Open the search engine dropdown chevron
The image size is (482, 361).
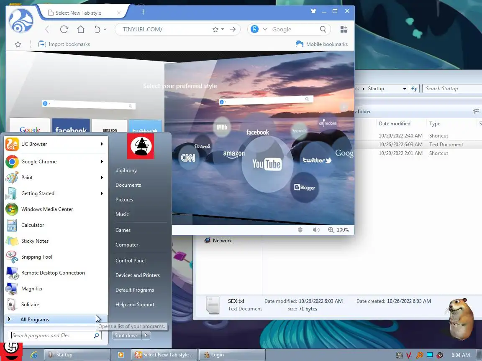(x=265, y=29)
